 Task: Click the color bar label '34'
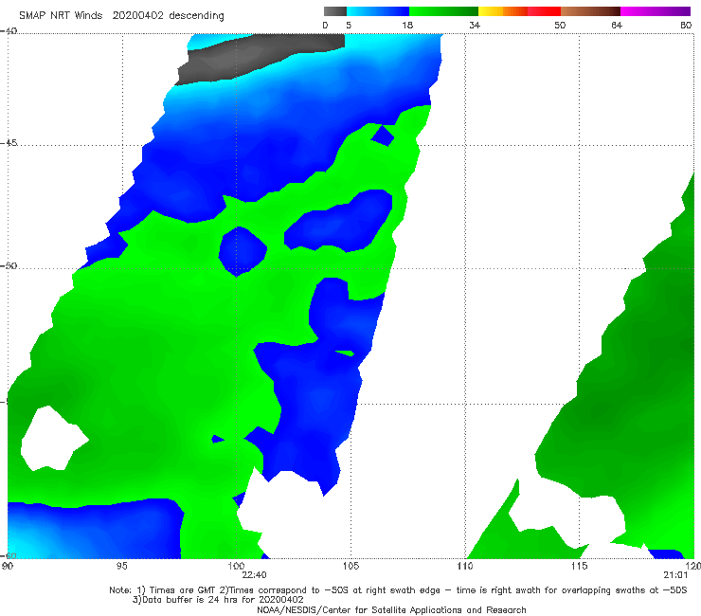tap(475, 26)
